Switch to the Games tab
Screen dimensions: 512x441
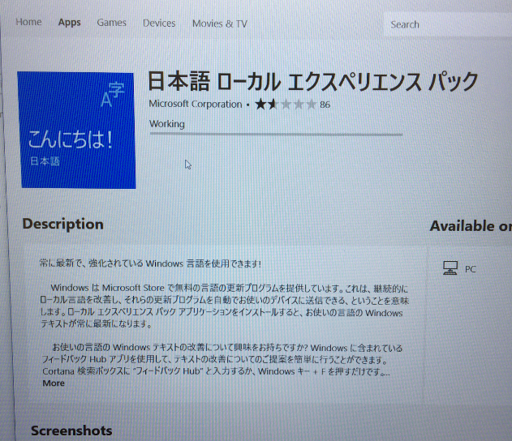pyautogui.click(x=111, y=23)
